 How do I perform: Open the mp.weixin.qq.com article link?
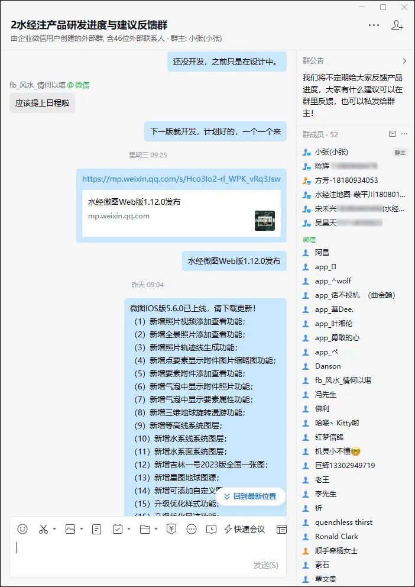tap(181, 179)
